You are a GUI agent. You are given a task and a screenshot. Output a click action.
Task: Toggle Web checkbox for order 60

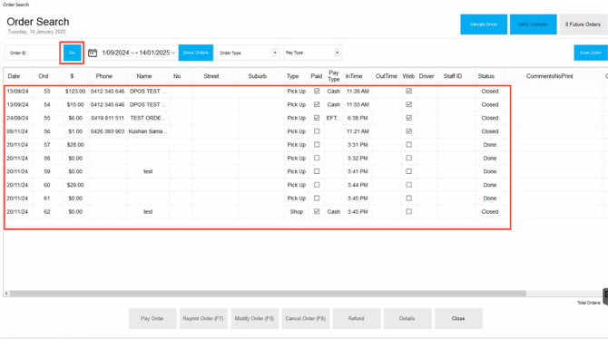click(408, 185)
